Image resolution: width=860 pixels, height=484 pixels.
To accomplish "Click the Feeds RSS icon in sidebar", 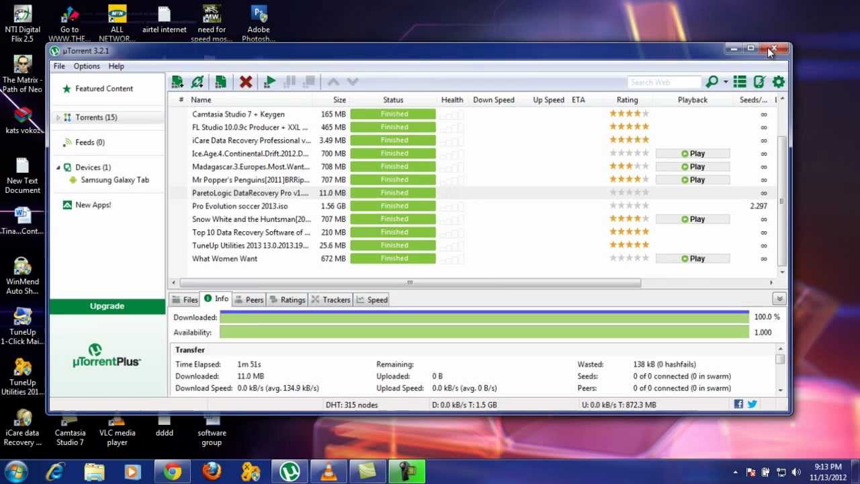I will (67, 143).
